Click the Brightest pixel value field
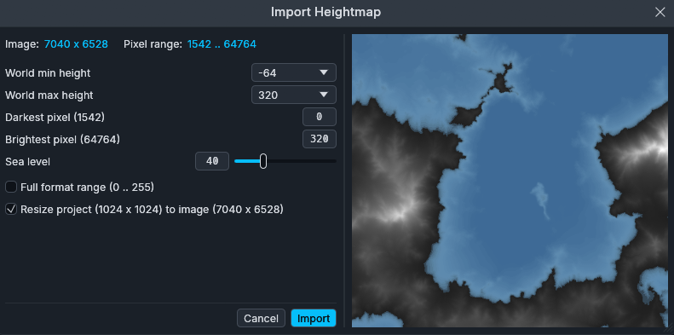Image resolution: width=674 pixels, height=335 pixels. [320, 139]
